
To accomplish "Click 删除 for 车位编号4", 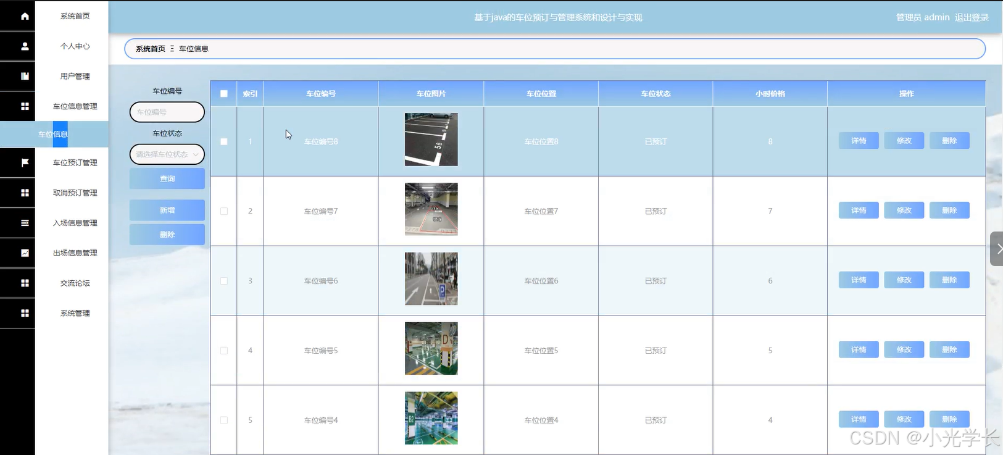I will (949, 419).
